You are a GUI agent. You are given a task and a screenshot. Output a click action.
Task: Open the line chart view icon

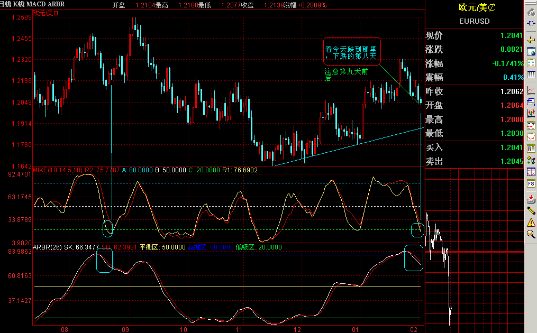(x=531, y=91)
